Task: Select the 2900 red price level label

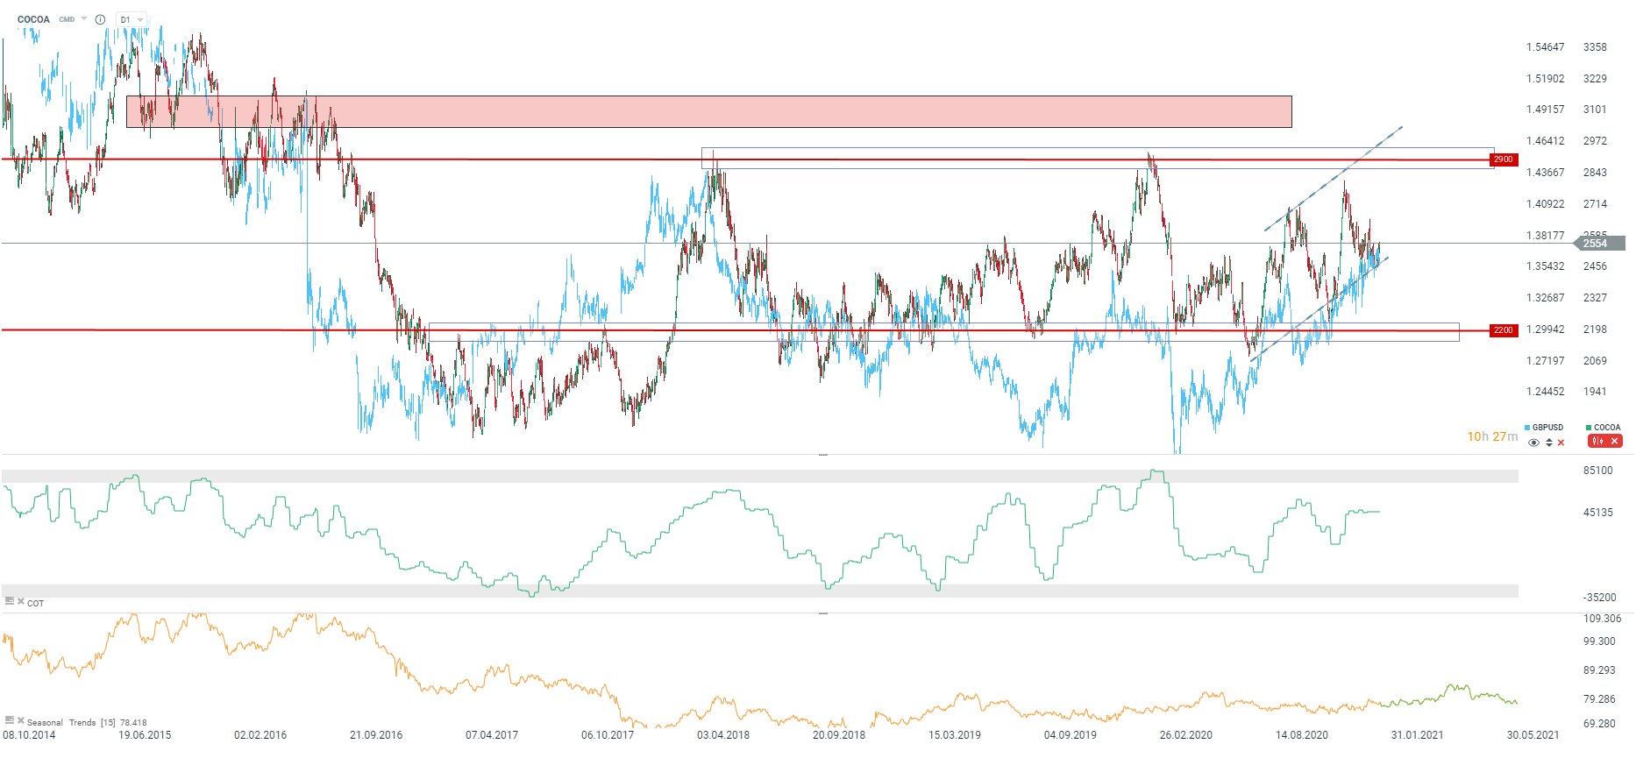Action: (1504, 159)
